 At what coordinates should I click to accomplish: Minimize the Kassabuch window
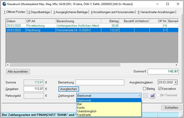tap(157, 4)
